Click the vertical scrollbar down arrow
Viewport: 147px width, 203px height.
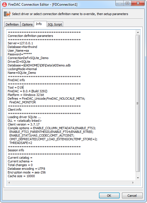138,178
